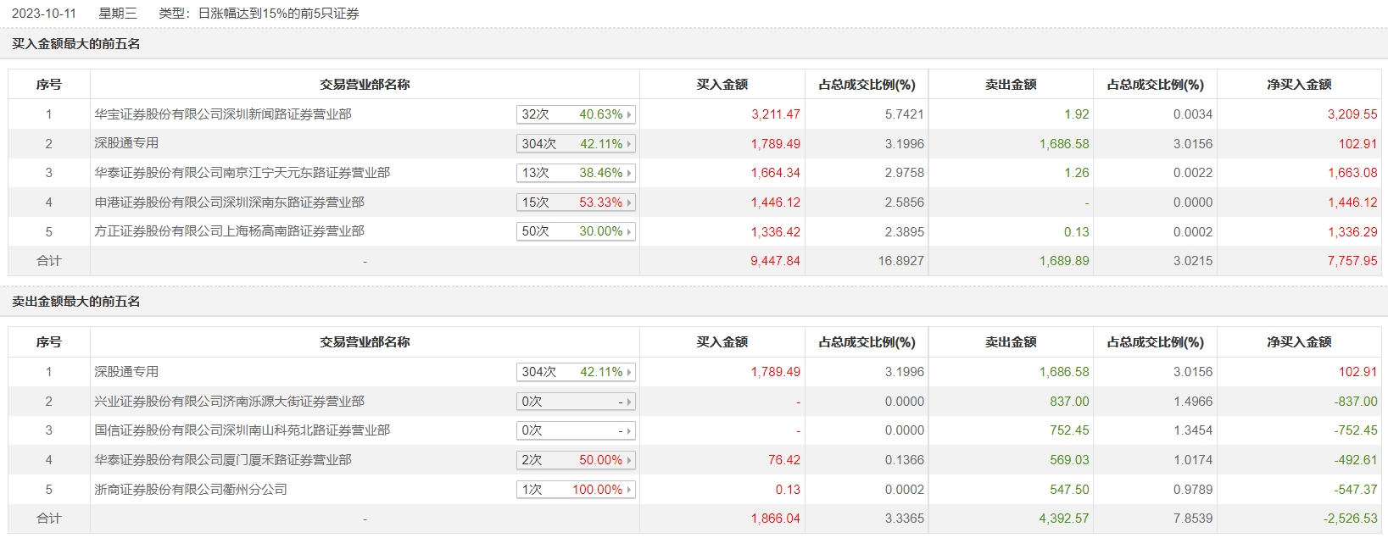Click 国信证券深圳南山科苑北路证券营业部 name
This screenshot has height=538, width=1388.
(x=242, y=430)
